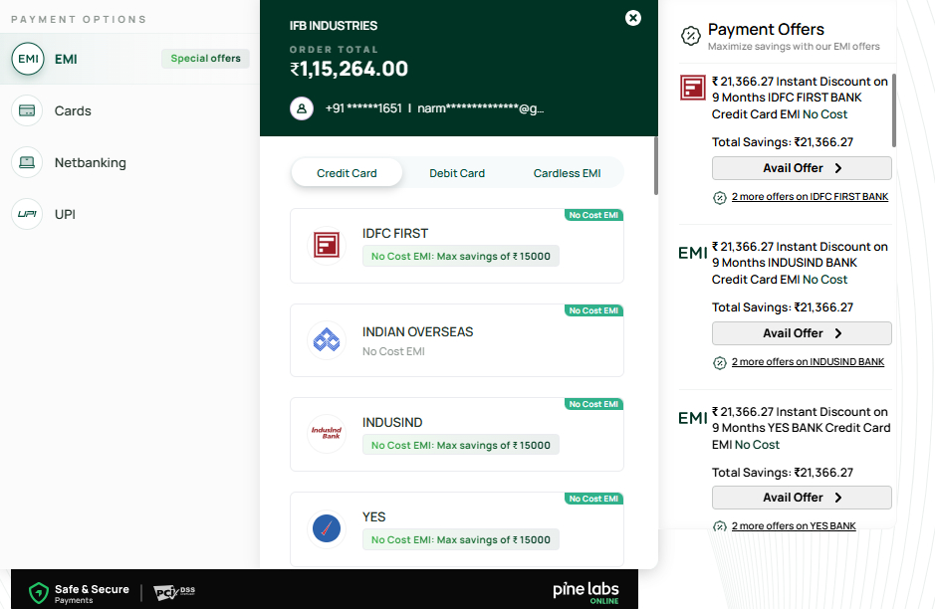
Task: Avail the IDFC FIRST BANK offer
Action: [x=802, y=168]
